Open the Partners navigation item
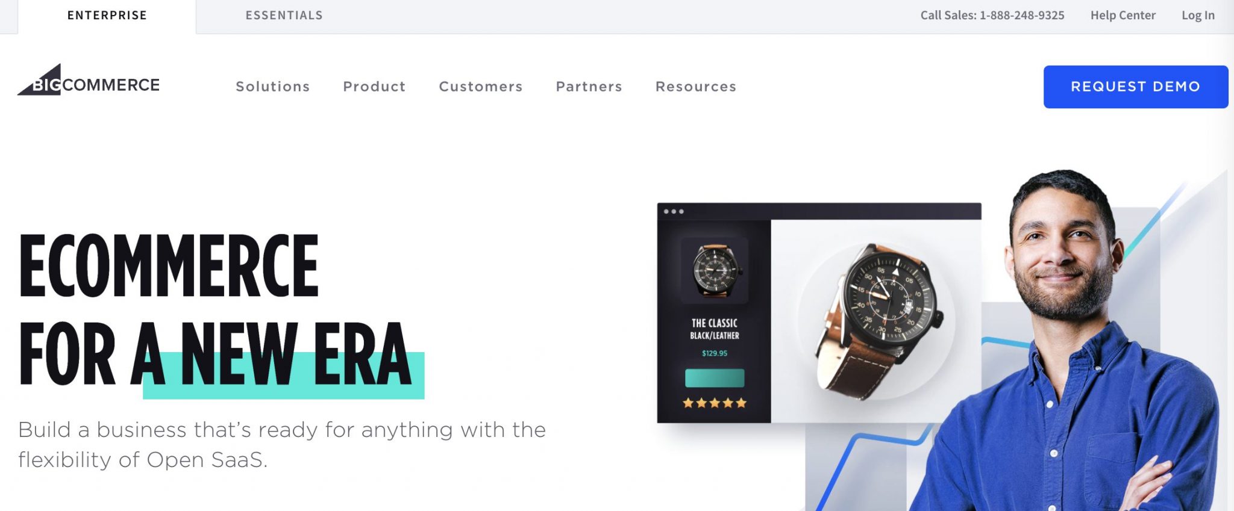 (589, 87)
